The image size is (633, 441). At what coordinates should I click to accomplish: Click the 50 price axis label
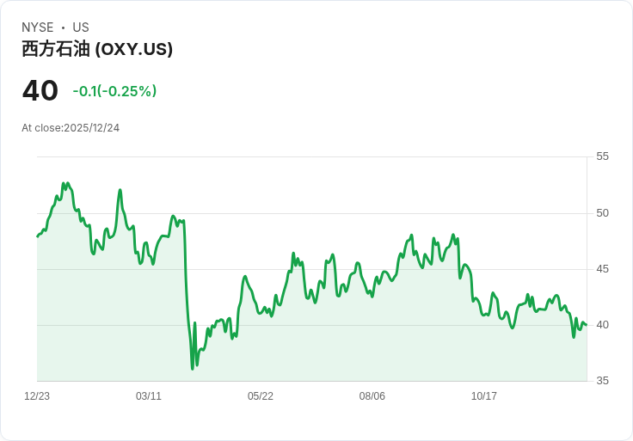point(602,213)
